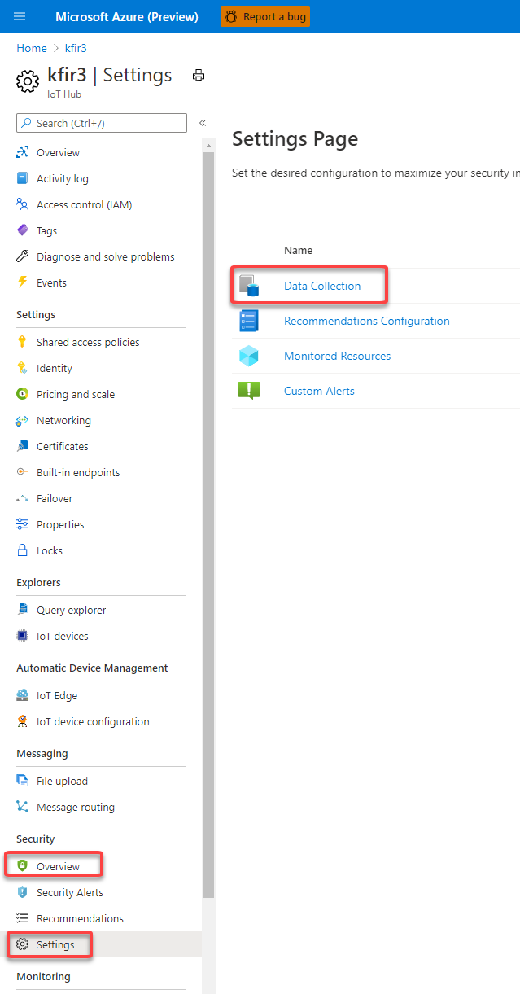Click the Recommendations Configuration icon
Image resolution: width=520 pixels, height=994 pixels.
coord(249,321)
